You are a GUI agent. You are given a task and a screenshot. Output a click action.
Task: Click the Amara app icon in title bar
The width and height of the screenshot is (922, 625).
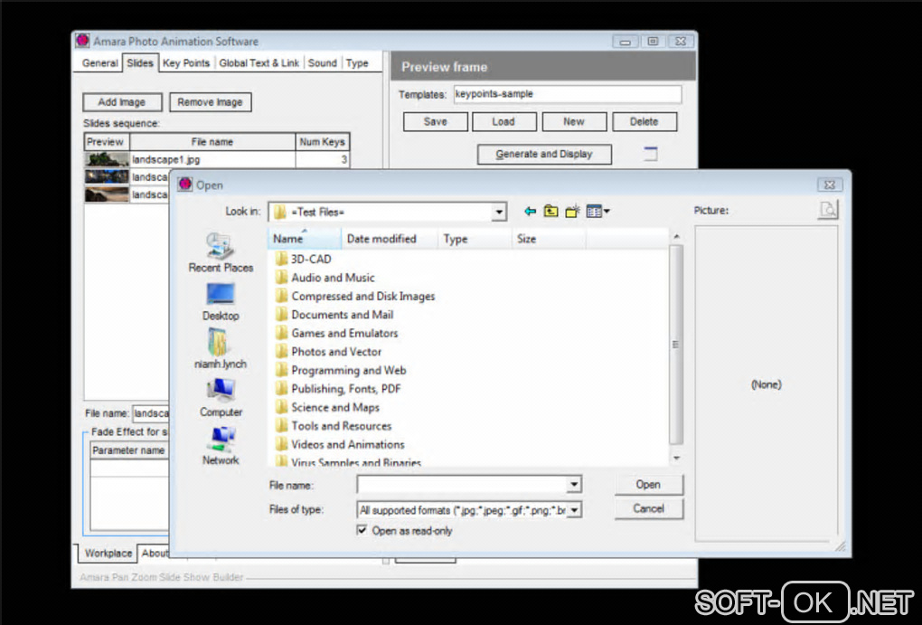(83, 41)
